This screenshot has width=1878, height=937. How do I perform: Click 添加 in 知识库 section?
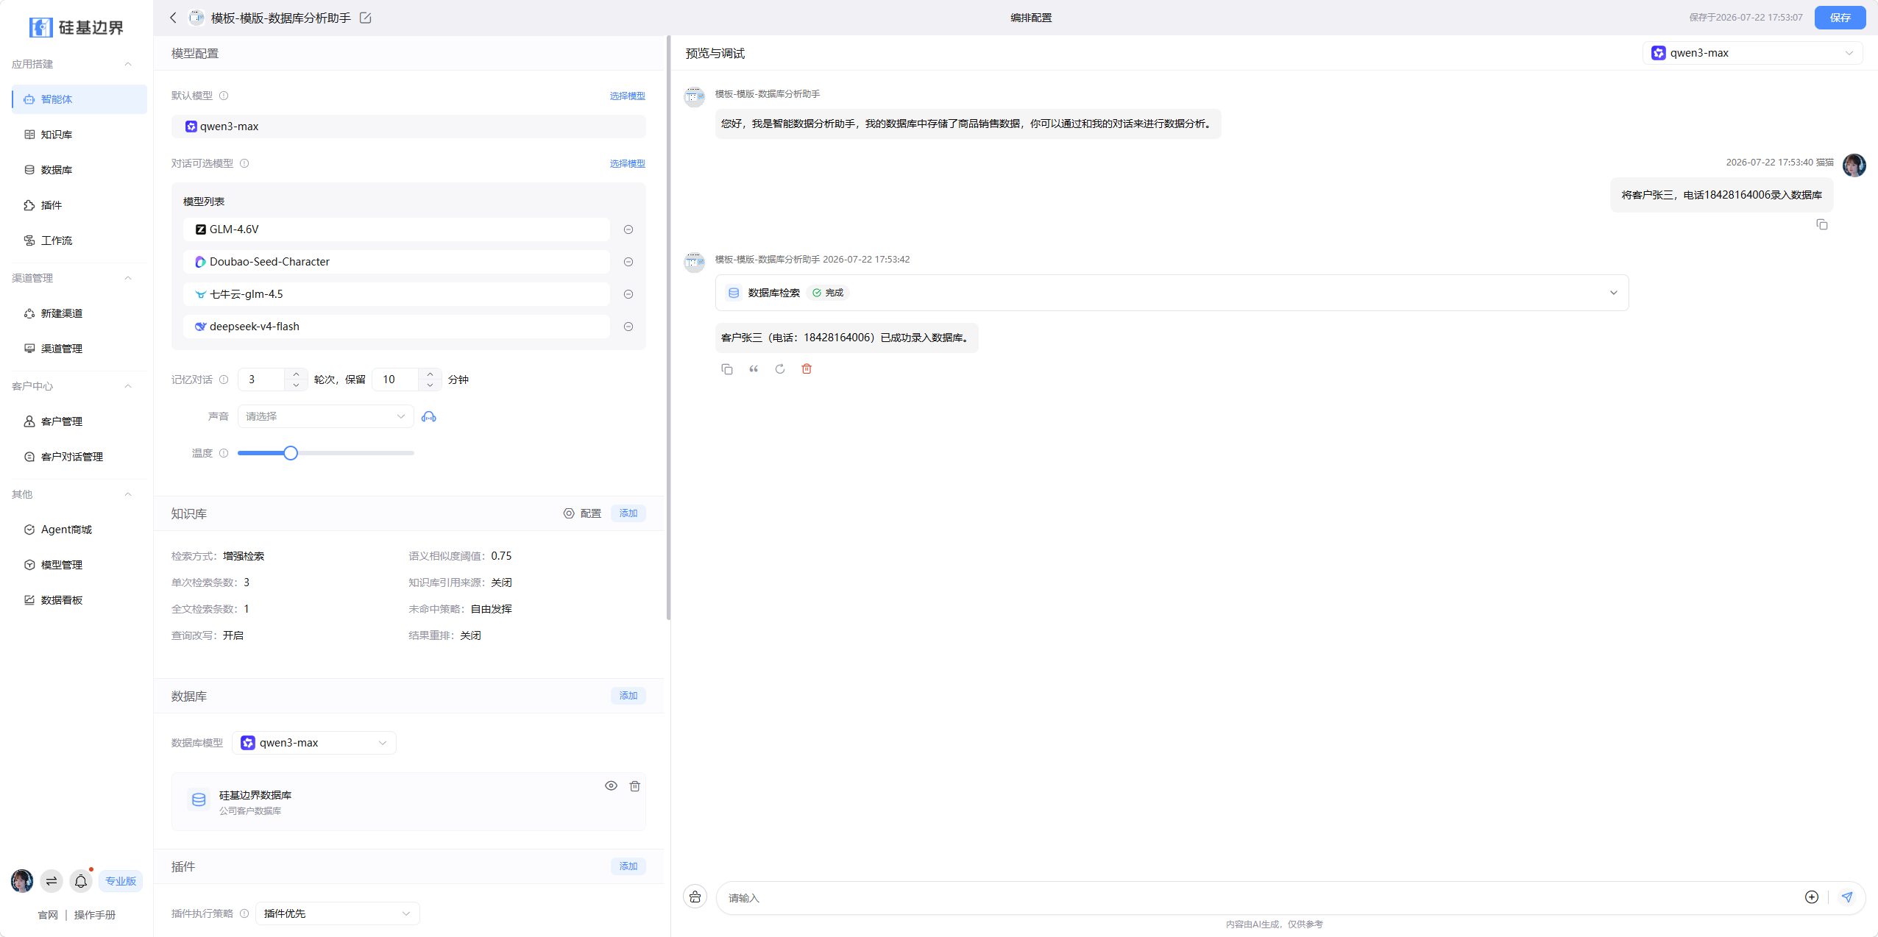tap(628, 513)
